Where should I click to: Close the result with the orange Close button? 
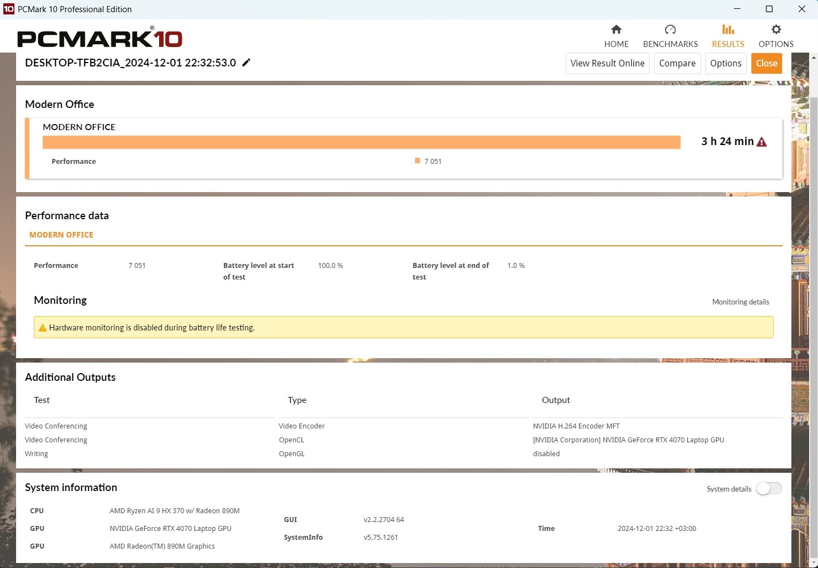click(x=767, y=63)
